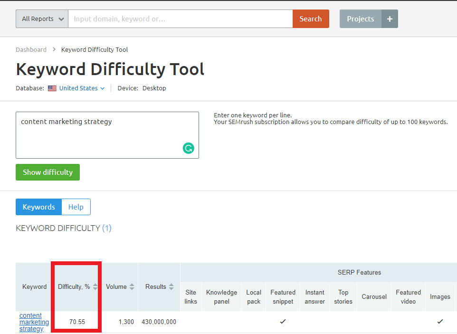
Task: Go back via the Dashboard breadcrumb link
Action: [x=31, y=49]
